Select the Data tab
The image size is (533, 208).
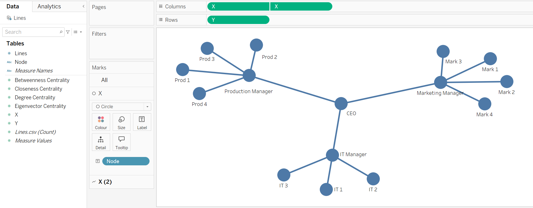coord(13,6)
